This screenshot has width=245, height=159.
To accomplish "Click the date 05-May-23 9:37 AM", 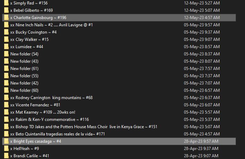I will click(202, 32).
